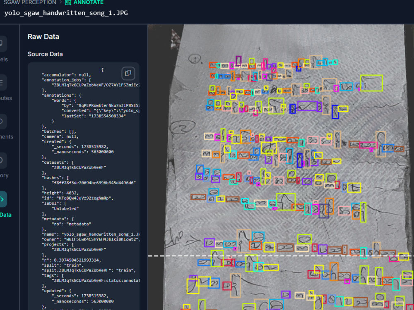Click the "_nanoseconds": 563000000 line under created
The width and height of the screenshot is (414, 310).
pos(82,152)
